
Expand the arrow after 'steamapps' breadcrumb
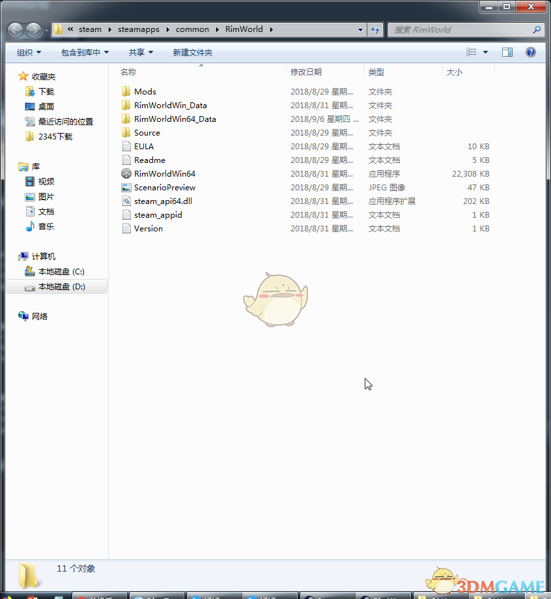click(x=167, y=29)
